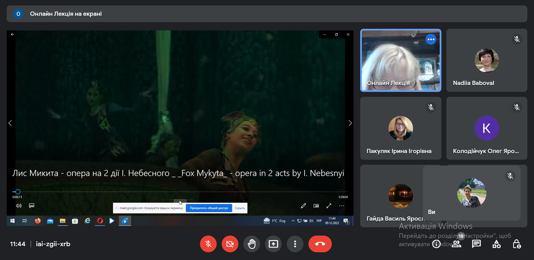Image resolution: width=534 pixels, height=260 pixels.
Task: Go to previous item with left chevron
Action: tap(10, 123)
